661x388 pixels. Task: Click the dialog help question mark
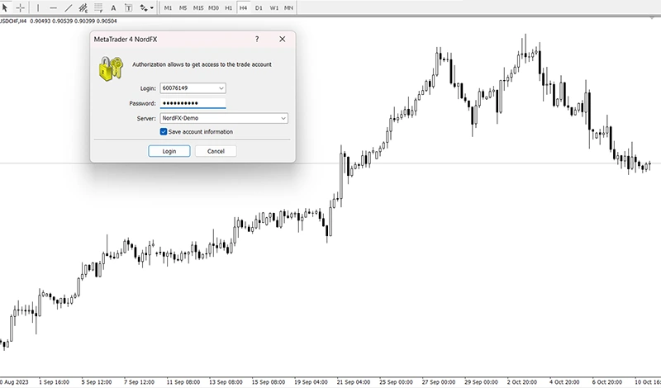coord(256,39)
